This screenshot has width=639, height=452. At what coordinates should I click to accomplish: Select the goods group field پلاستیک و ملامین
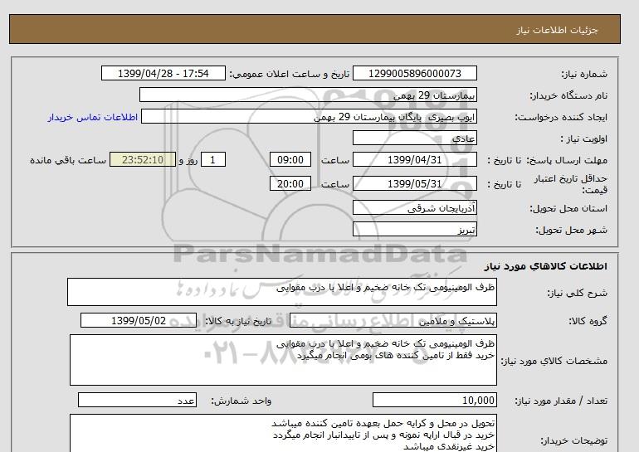[x=393, y=320]
